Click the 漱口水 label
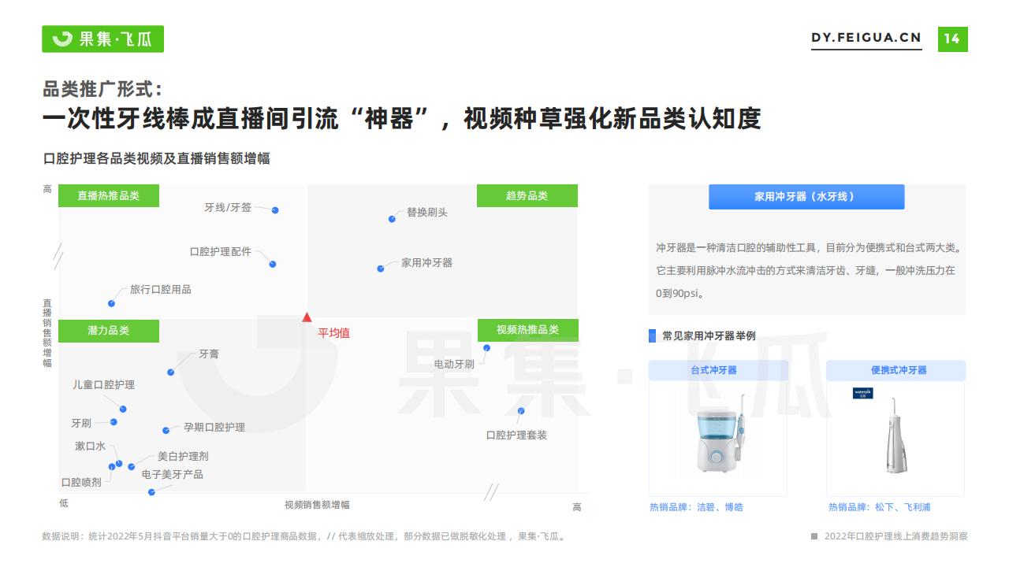The height and width of the screenshot is (567, 1009). click(x=90, y=446)
